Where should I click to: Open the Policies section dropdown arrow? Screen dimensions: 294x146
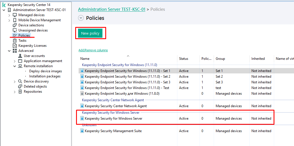coord(81,18)
